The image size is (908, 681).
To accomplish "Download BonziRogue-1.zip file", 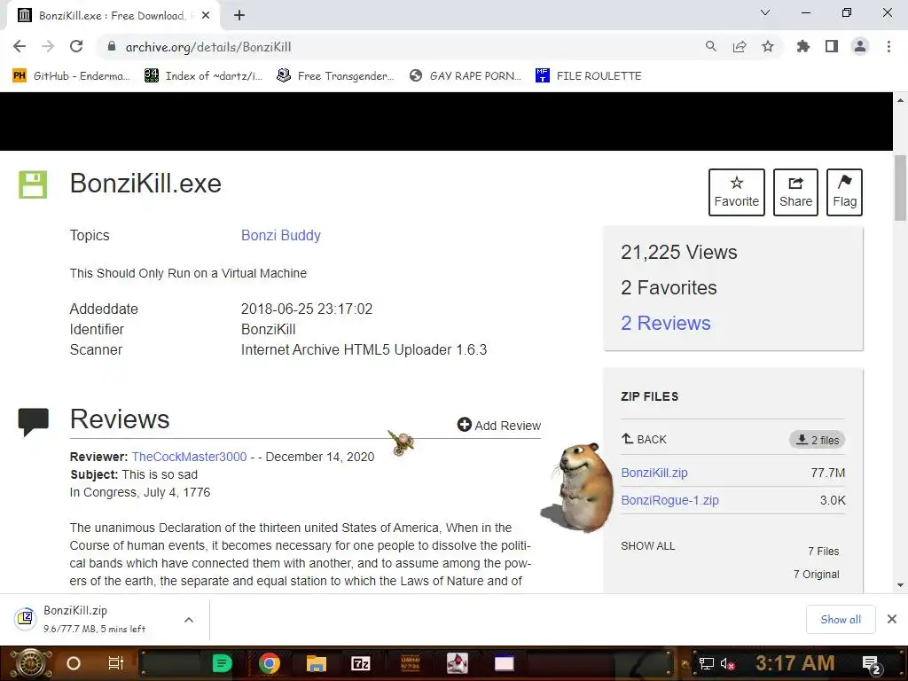I will pyautogui.click(x=670, y=500).
